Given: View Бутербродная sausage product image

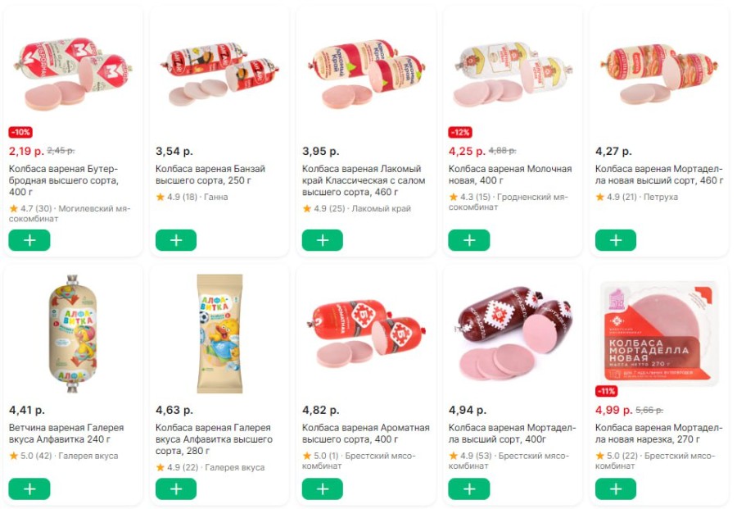Looking at the screenshot, I should pyautogui.click(x=72, y=74).
